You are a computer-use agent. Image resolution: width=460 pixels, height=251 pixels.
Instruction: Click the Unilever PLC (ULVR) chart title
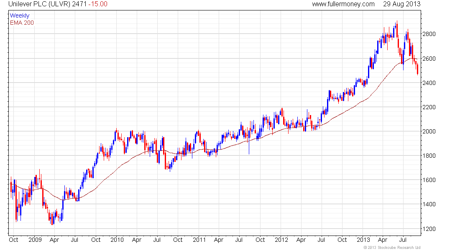(39, 4)
